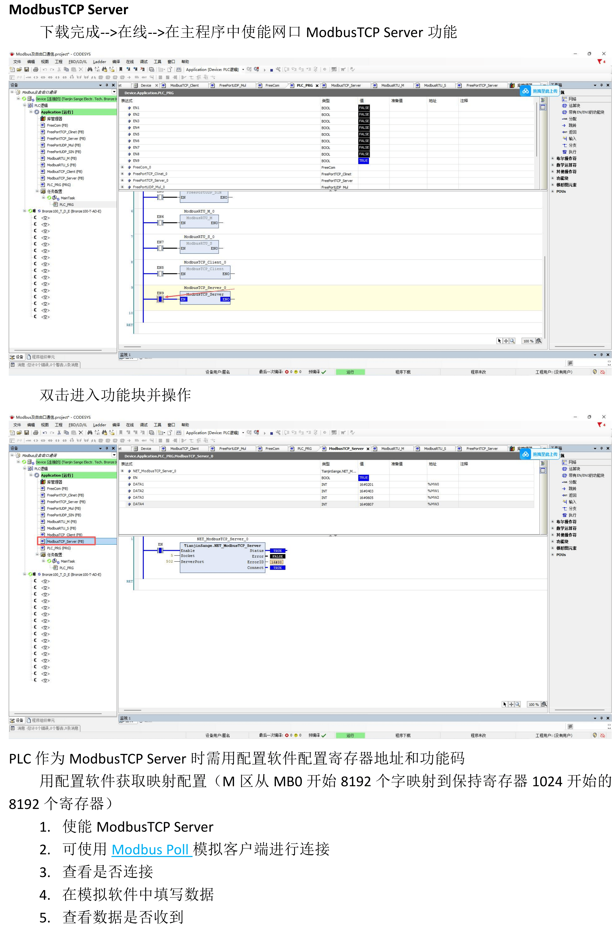The height and width of the screenshot is (925, 615).
Task: Open the 程序组织单元 panel tab in the PLC_PRG window
Action: 41,357
